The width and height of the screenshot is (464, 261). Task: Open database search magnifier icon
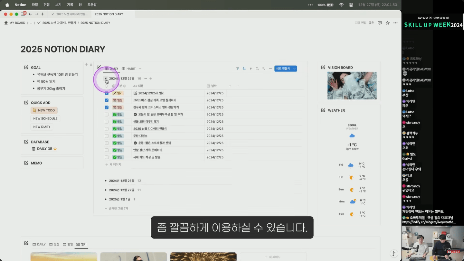[257, 69]
